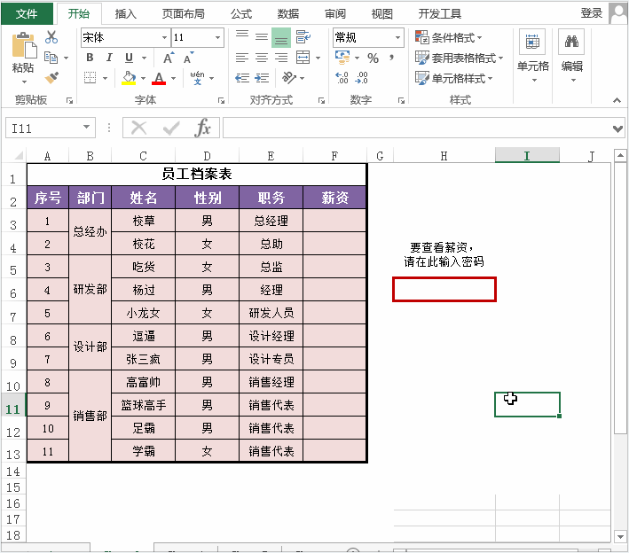Screen dimensions: 629x553
Task: Center text horizontally
Action: (262, 58)
